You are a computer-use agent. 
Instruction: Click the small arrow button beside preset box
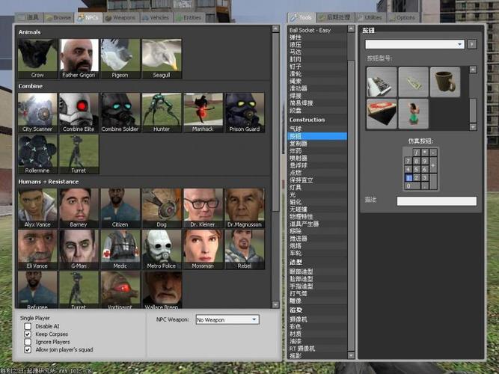click(x=472, y=44)
